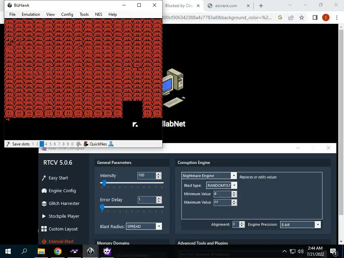Open the Chrome profile avatar

[x=326, y=17]
